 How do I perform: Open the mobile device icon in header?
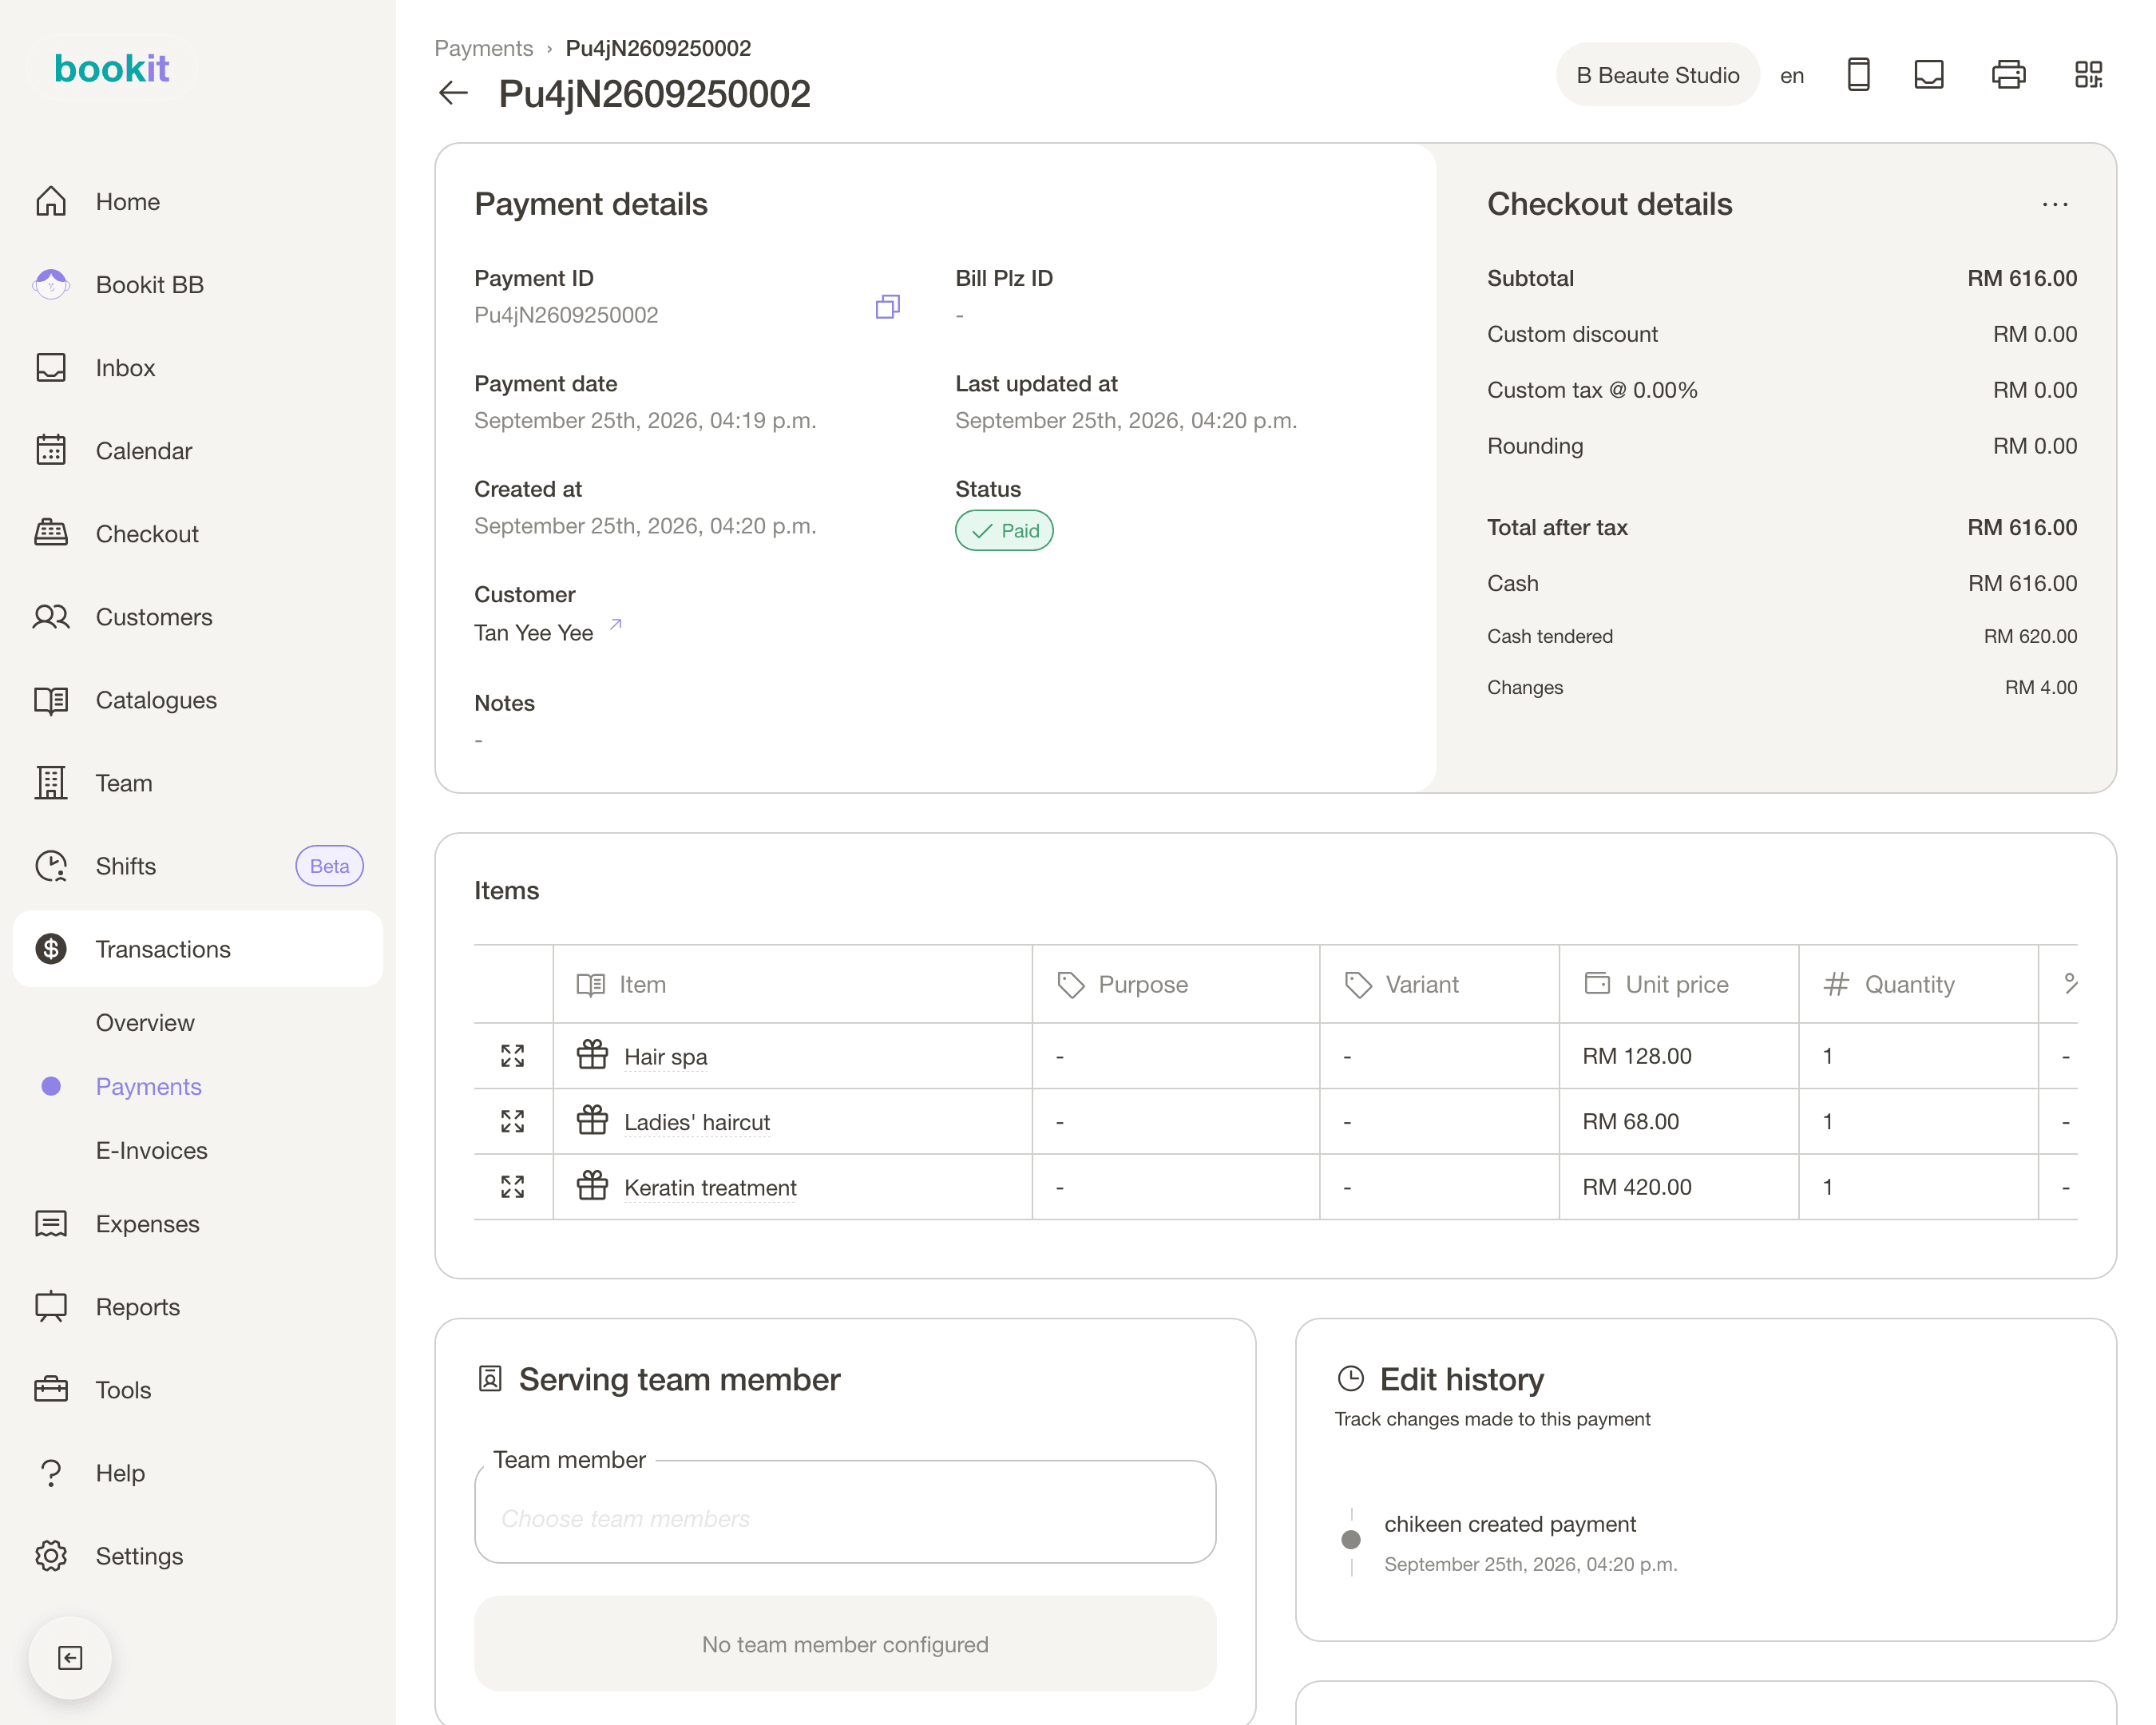[x=1858, y=75]
